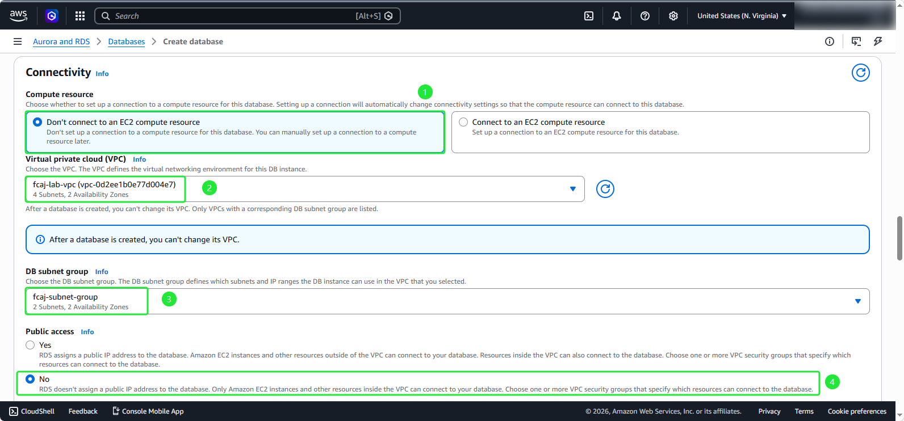Select Connect to an EC2 compute resource
This screenshot has height=421, width=904.
click(463, 122)
